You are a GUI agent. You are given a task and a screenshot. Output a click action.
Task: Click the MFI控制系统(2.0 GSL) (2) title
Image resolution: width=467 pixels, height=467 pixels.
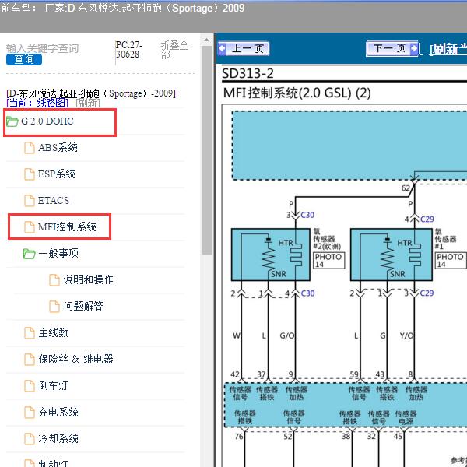[x=297, y=93]
